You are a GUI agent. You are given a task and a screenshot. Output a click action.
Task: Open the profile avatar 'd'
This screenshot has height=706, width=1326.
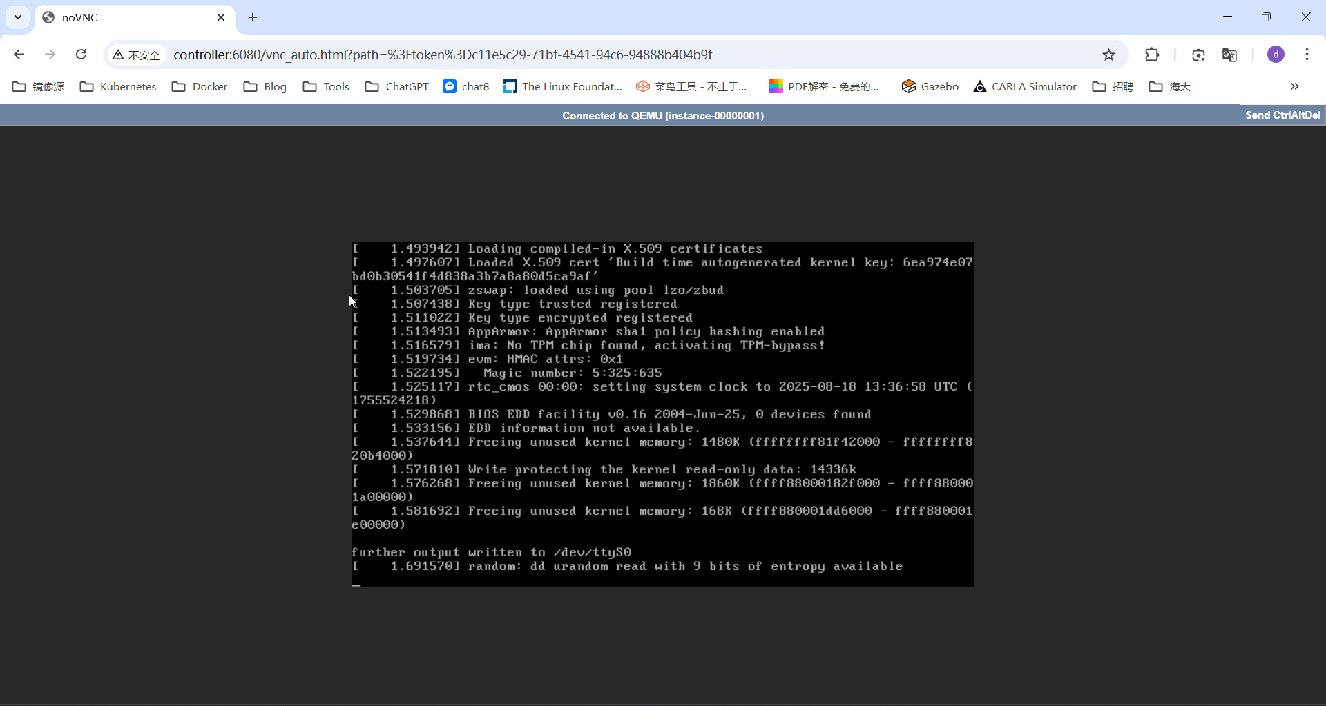[x=1276, y=55]
